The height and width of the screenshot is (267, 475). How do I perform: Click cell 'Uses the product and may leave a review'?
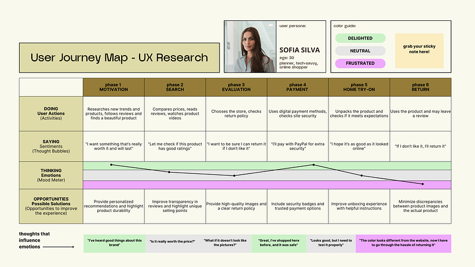(421, 114)
